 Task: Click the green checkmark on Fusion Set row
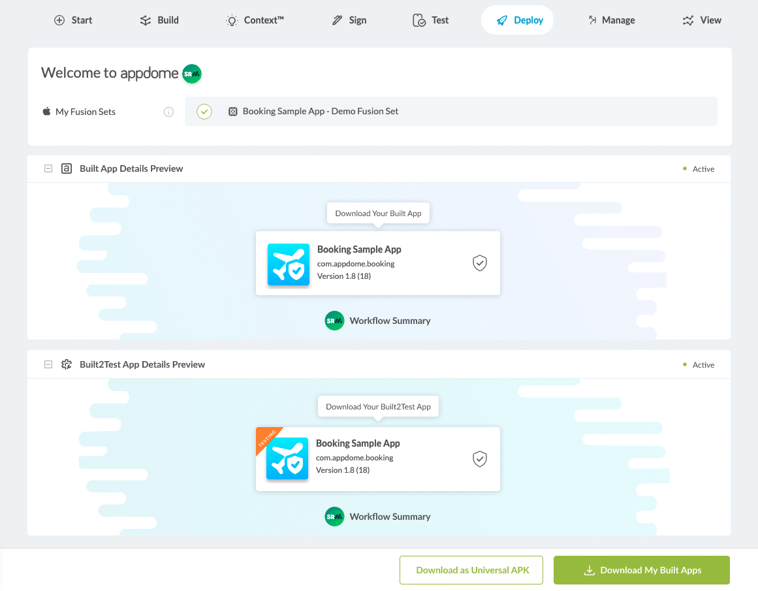(204, 112)
